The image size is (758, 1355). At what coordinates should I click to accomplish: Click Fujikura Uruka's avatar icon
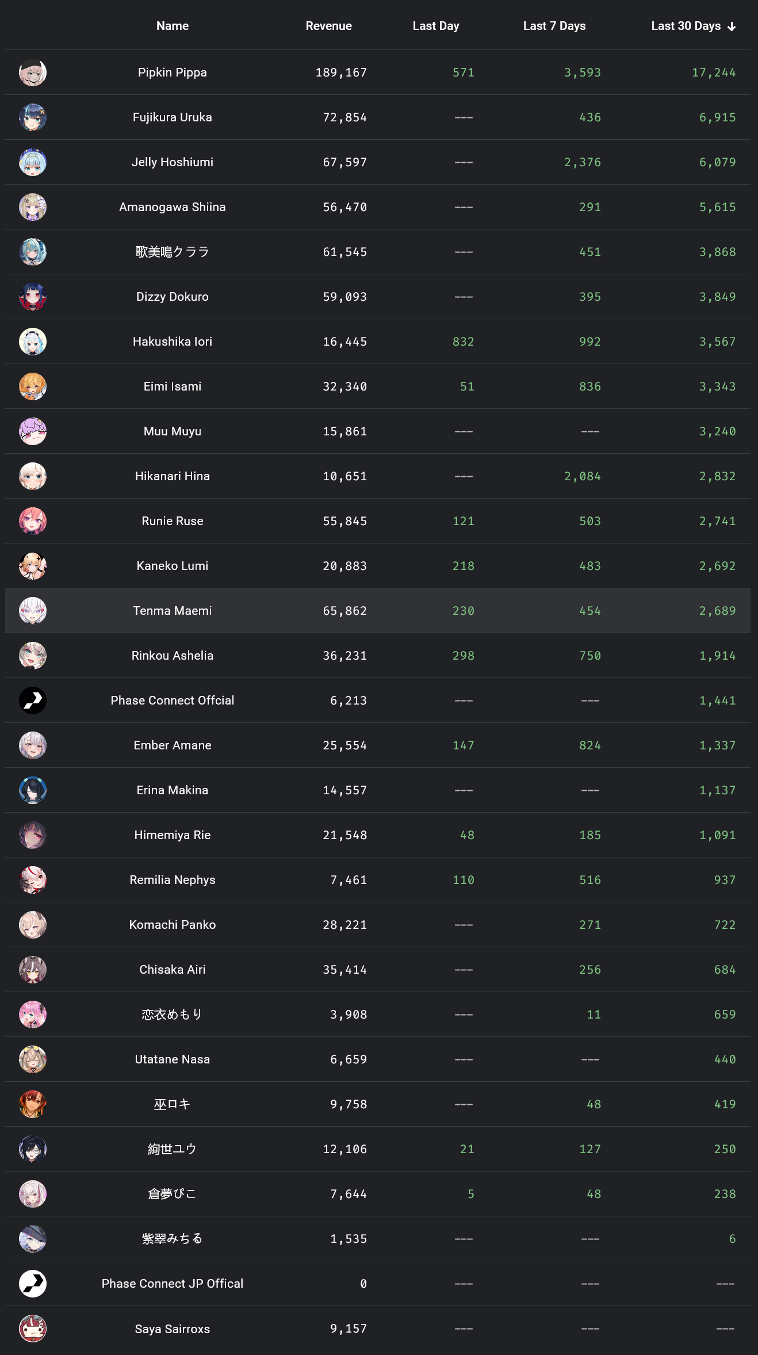pos(33,117)
